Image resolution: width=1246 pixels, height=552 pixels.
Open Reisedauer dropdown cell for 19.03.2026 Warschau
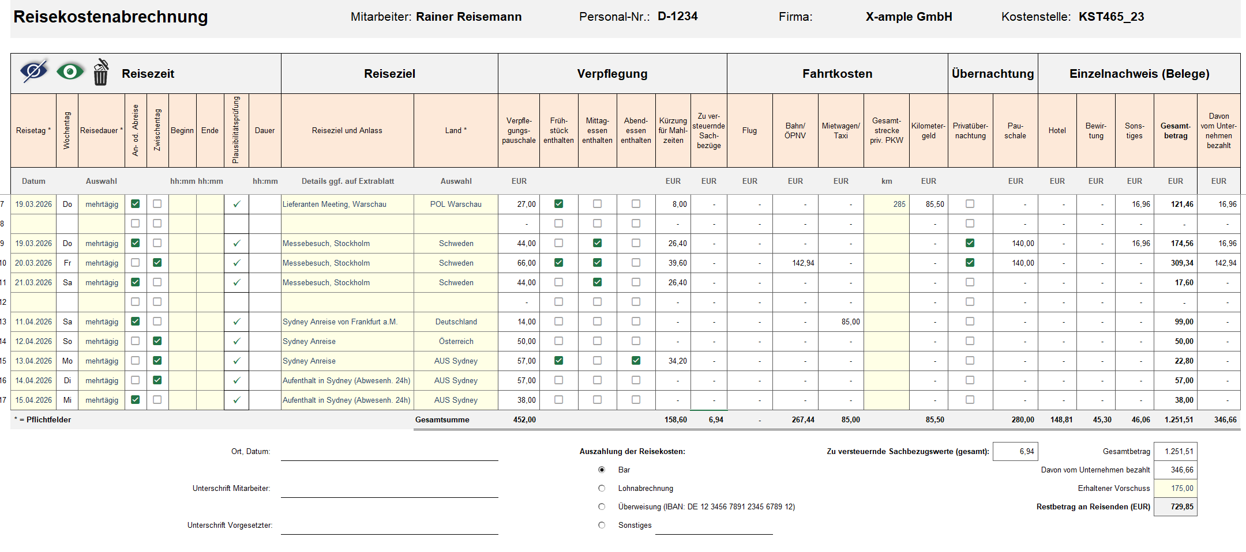[102, 204]
